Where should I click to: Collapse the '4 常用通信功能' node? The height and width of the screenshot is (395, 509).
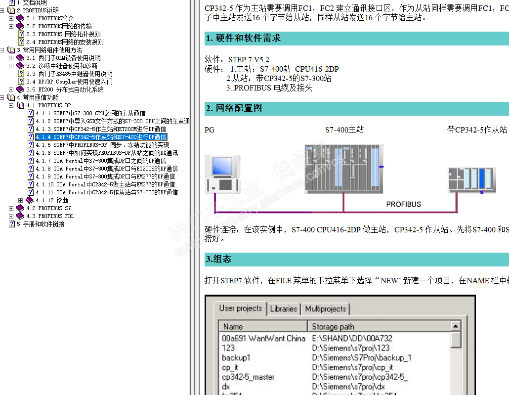coord(2,97)
